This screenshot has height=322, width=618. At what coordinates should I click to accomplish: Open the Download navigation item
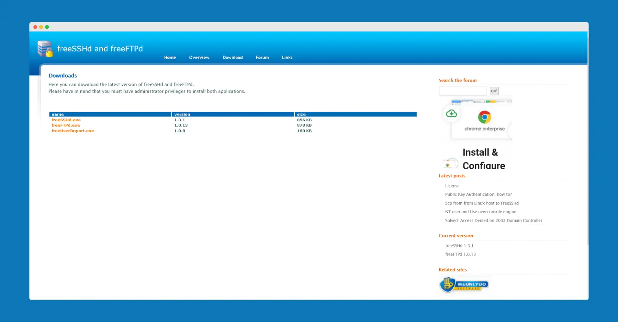(x=233, y=58)
